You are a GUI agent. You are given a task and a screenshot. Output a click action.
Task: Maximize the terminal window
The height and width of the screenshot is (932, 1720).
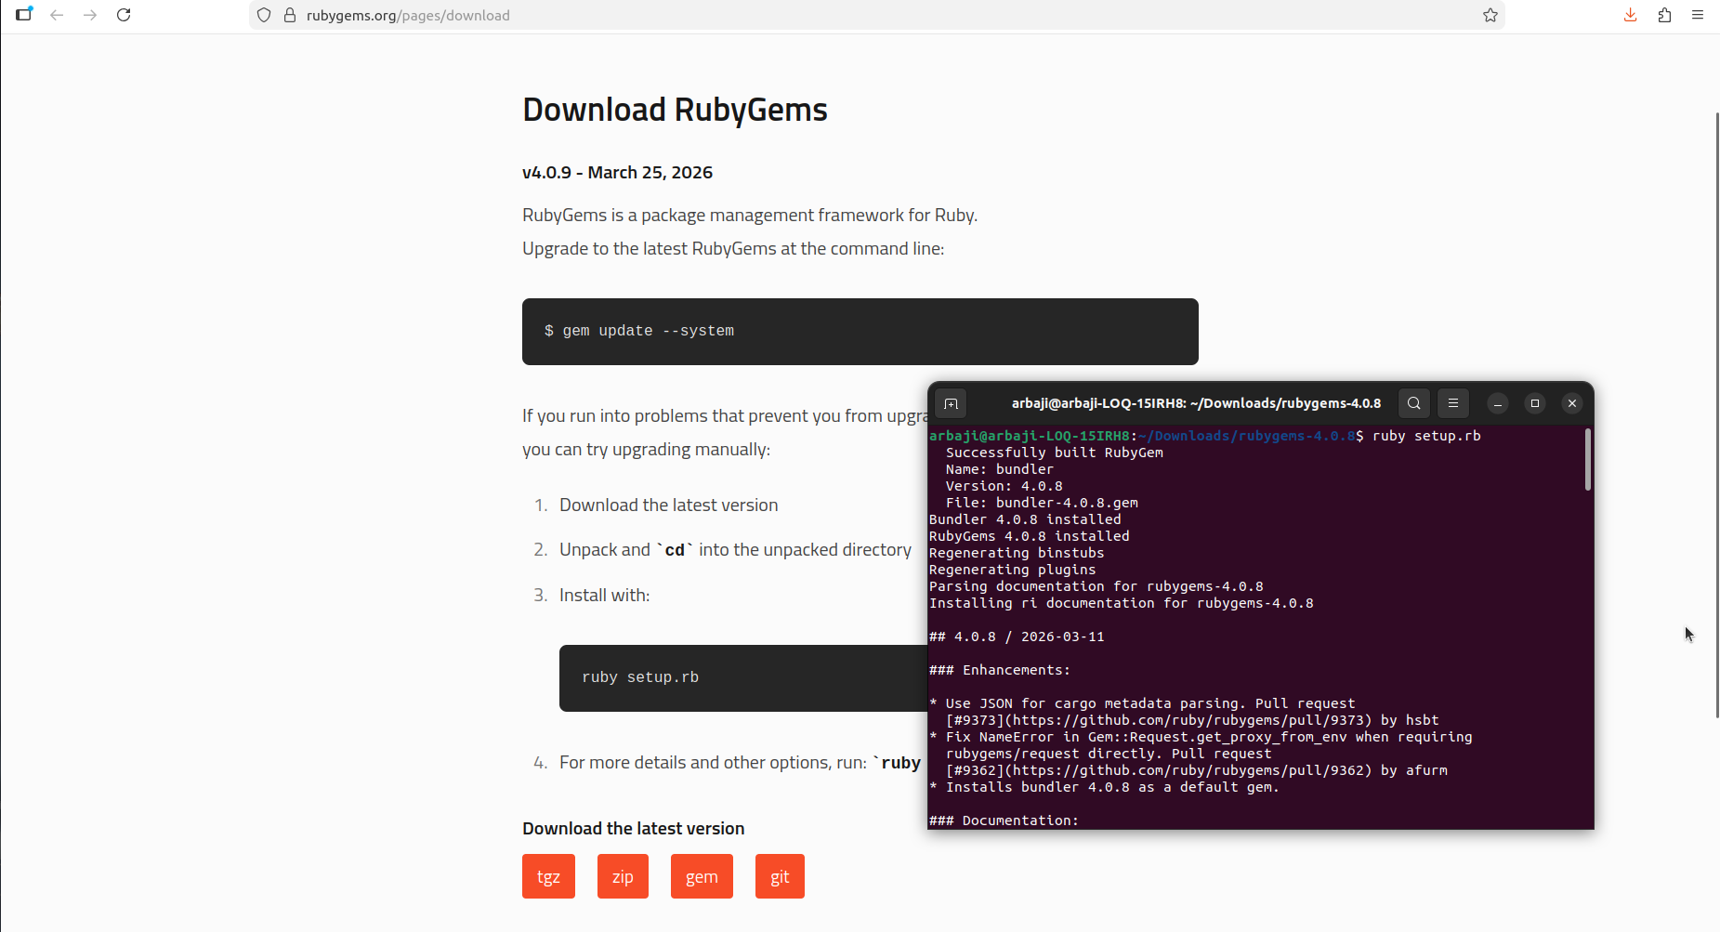pos(1535,403)
